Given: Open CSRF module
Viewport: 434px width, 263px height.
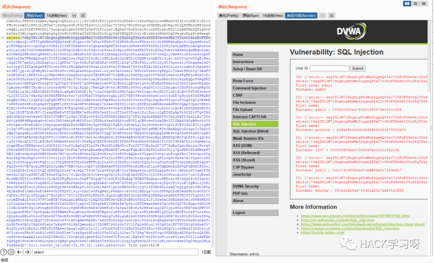Looking at the screenshot, I should 255,95.
